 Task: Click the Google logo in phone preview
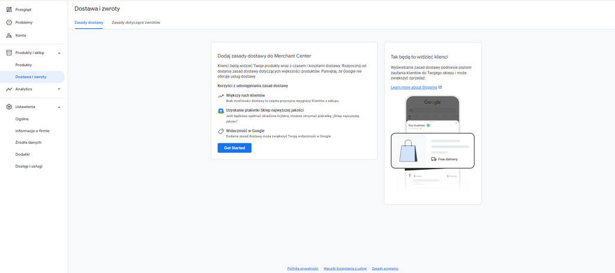(x=432, y=102)
